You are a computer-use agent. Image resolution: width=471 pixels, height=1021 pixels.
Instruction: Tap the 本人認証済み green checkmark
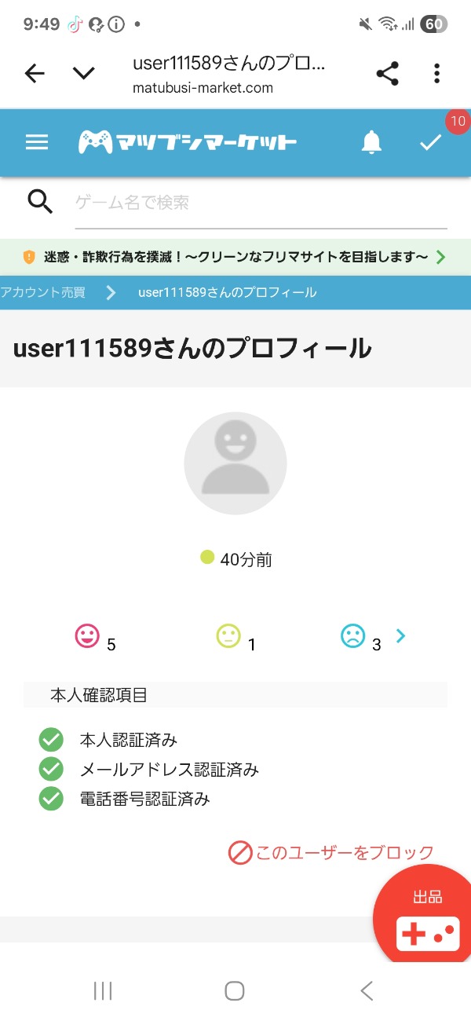point(51,740)
